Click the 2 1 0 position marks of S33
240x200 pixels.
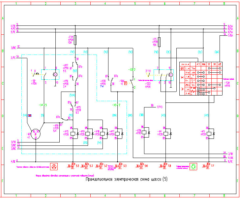coord(148,71)
